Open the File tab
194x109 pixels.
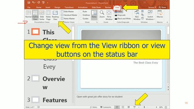coord(29,7)
